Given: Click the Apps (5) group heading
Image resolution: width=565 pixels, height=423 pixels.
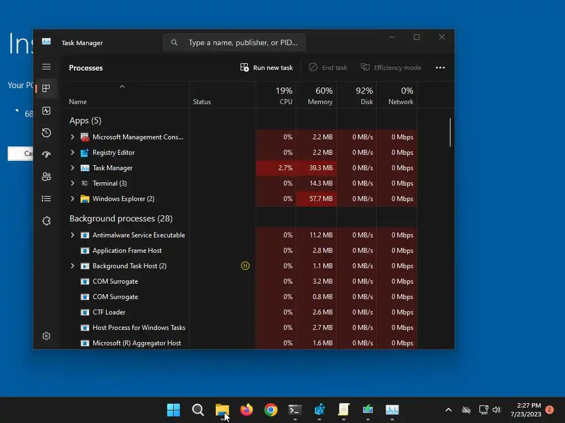Looking at the screenshot, I should (x=86, y=121).
